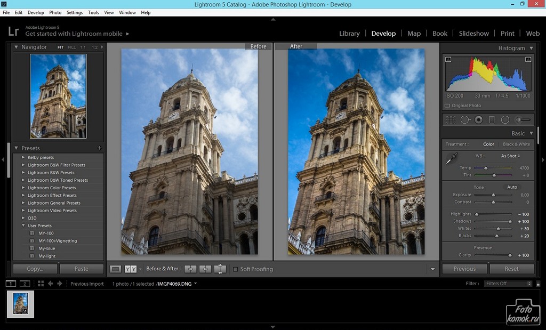Select the Graduated Filter tool
The height and width of the screenshot is (330, 546).
492,120
